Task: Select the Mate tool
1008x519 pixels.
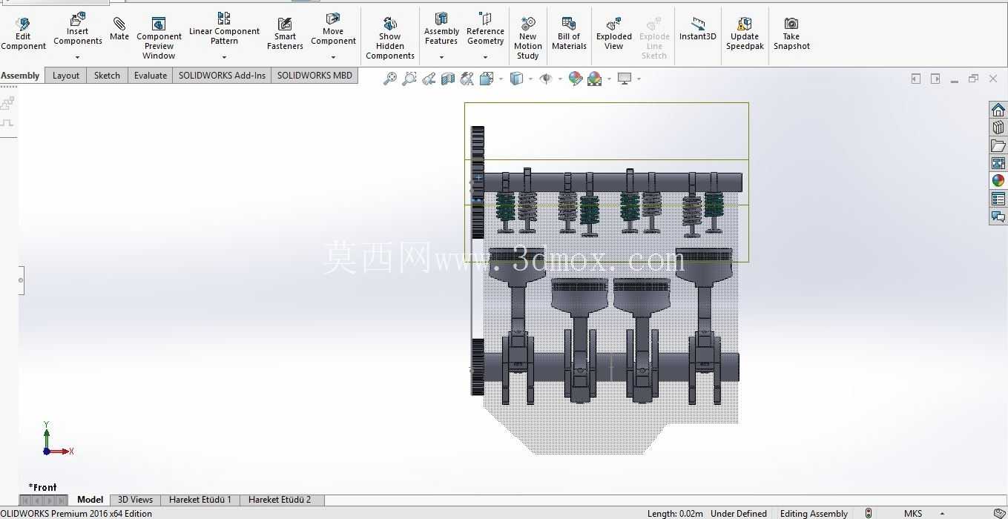Action: click(119, 30)
